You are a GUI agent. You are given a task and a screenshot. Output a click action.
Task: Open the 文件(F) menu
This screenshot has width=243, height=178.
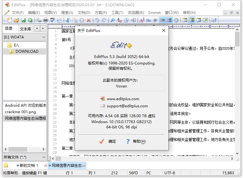tap(17, 13)
